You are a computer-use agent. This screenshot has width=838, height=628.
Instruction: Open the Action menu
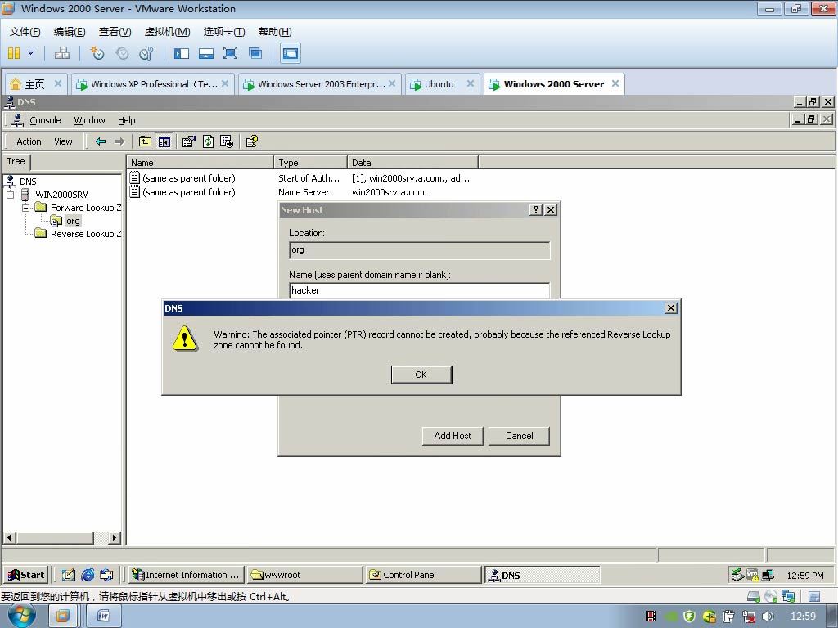tap(29, 141)
